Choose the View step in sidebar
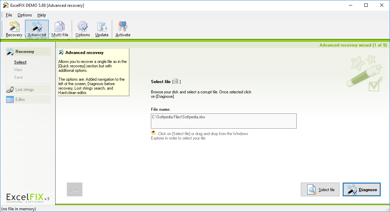 [18, 70]
